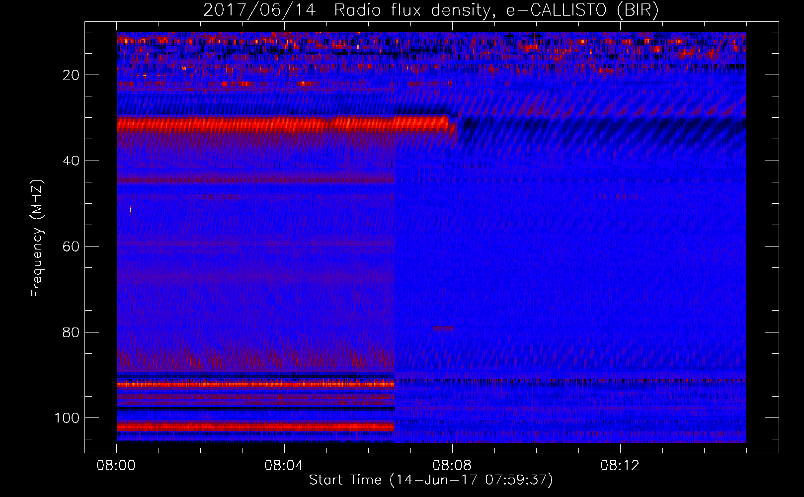Viewport: 804px width, 497px height.
Task: Click the "08:04" time tick label
Action: click(284, 466)
